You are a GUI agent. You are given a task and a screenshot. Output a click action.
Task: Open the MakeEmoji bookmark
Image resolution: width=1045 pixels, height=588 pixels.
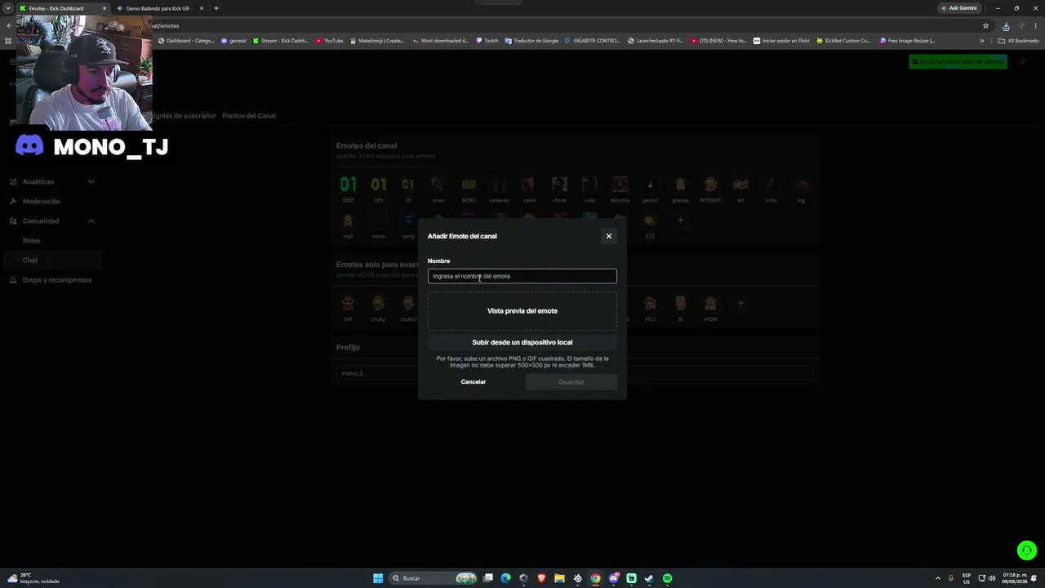[377, 41]
